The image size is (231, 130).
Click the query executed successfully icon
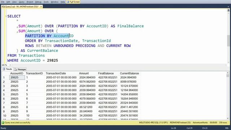pyautogui.click(x=3, y=123)
